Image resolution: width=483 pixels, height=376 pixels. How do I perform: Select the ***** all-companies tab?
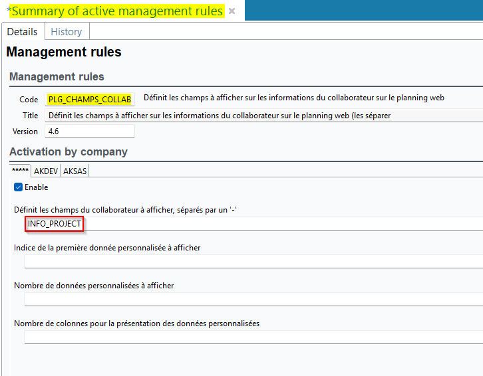(x=20, y=171)
